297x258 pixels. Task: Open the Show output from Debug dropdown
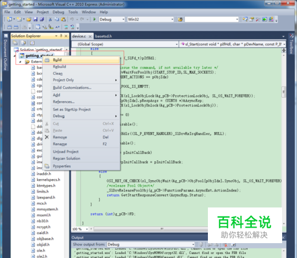(x=151, y=244)
